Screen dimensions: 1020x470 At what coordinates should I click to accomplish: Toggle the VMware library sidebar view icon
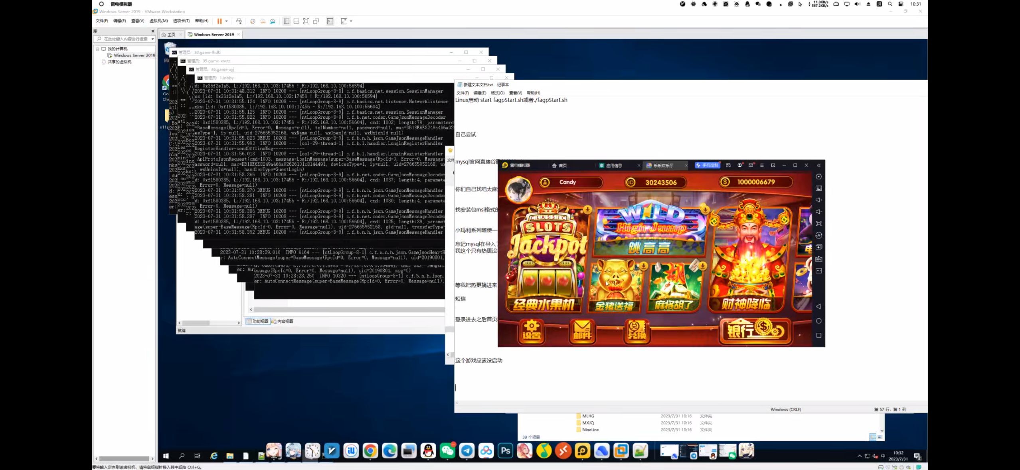287,21
